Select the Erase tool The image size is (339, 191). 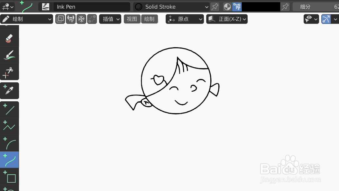coord(9,39)
